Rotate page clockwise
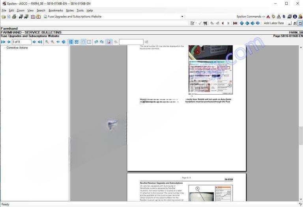303x207 pixels. pos(102,42)
